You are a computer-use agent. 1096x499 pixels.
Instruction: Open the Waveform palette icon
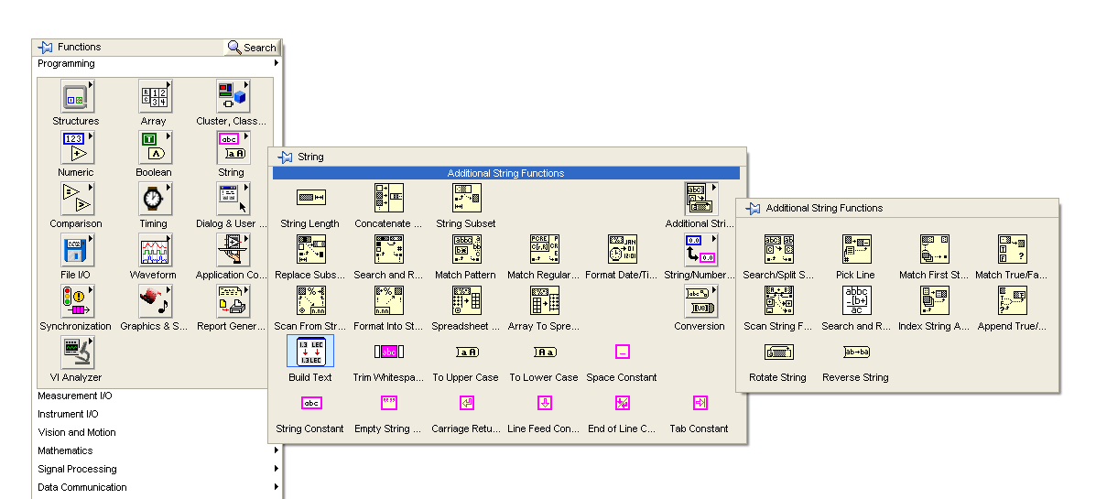pyautogui.click(x=154, y=250)
